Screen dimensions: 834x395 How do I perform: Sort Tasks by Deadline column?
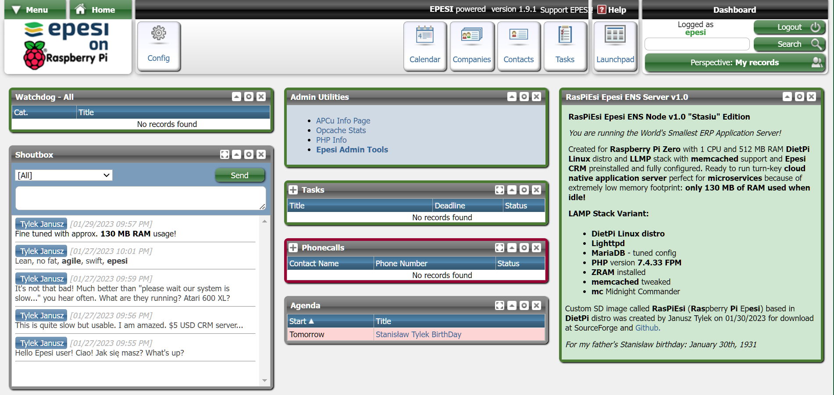[x=450, y=206]
